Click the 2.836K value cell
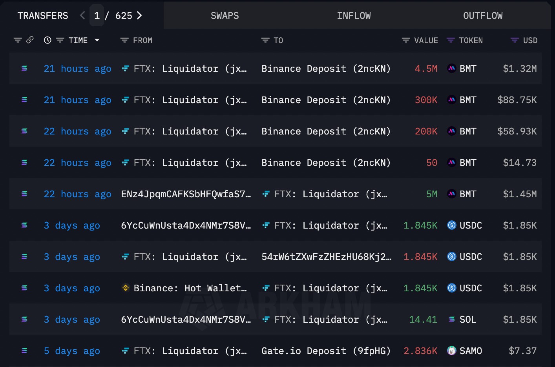This screenshot has height=367, width=555. [x=420, y=351]
